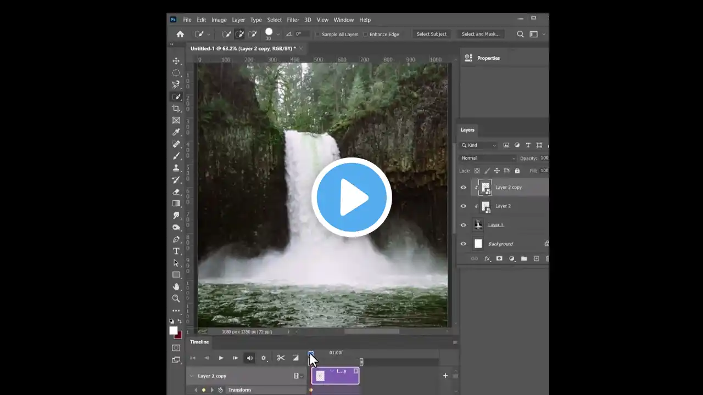The height and width of the screenshot is (395, 703).
Task: Click the scissors split clip icon
Action: tap(281, 358)
